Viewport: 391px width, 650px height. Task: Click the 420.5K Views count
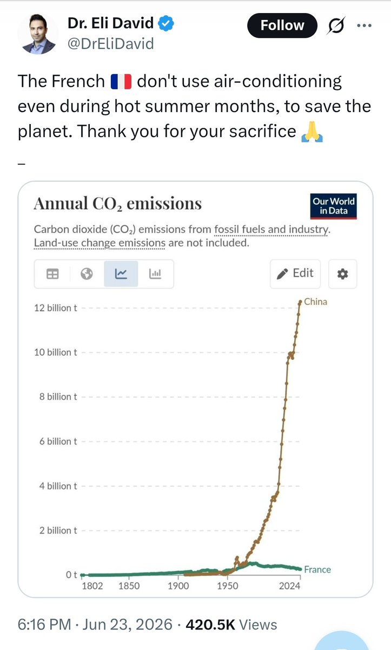231,625
